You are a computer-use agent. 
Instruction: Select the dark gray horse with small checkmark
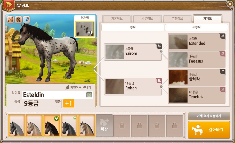point(69,125)
